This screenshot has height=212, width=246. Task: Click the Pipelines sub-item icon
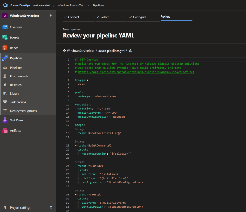coord(5,68)
